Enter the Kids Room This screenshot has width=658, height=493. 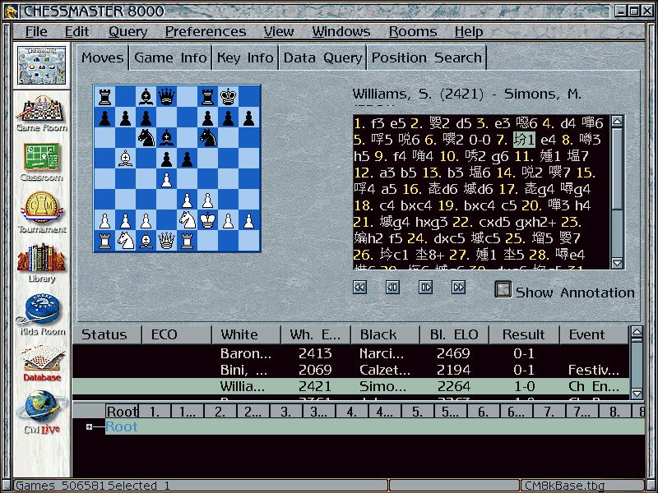[x=42, y=315]
